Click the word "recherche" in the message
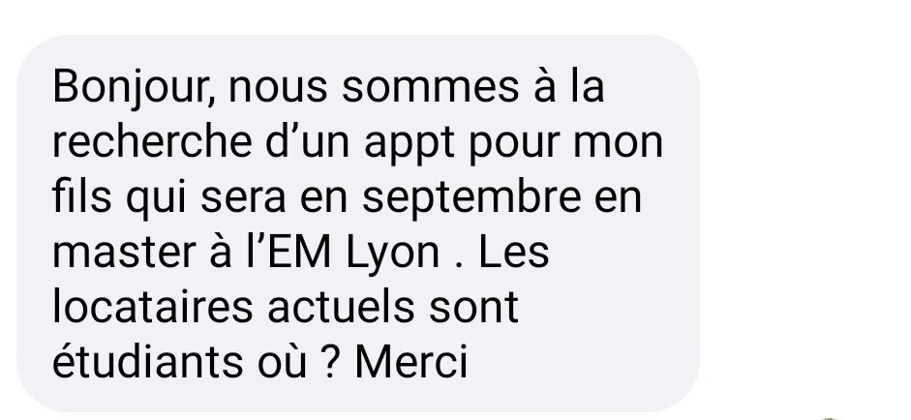Image resolution: width=911 pixels, height=420 pixels. (152, 142)
